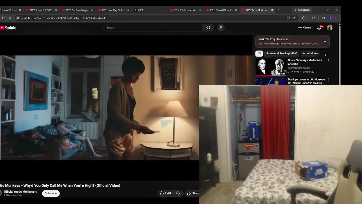Open YouTube notifications bell
Screen dimensions: 362x204
(319, 27)
